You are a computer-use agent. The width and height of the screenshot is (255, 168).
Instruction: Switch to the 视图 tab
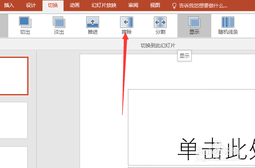155,5
